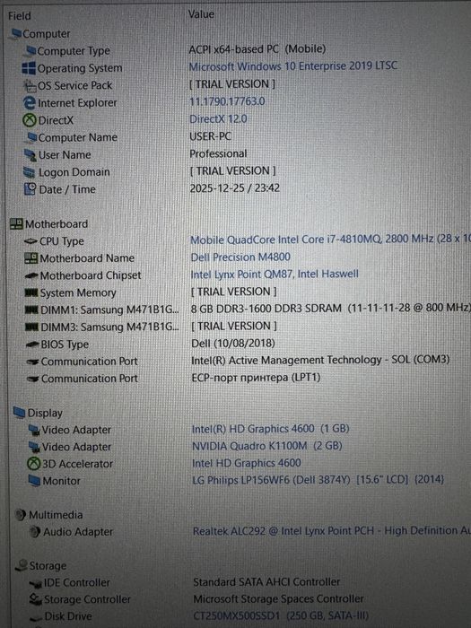Screen dimensions: 471x628
Task: Click the Motherboard Chipset icon
Action: point(31,275)
